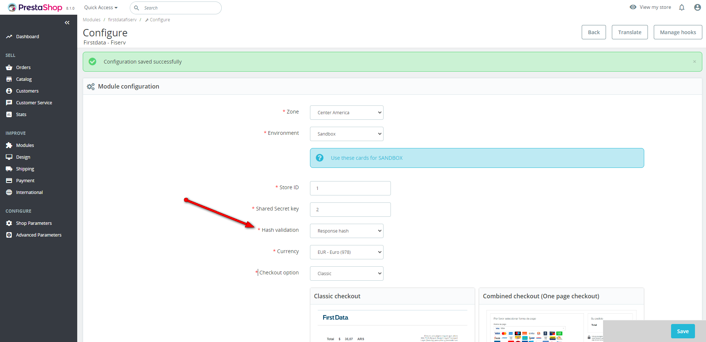Go to Modules menu item
The width and height of the screenshot is (706, 342).
coord(25,145)
